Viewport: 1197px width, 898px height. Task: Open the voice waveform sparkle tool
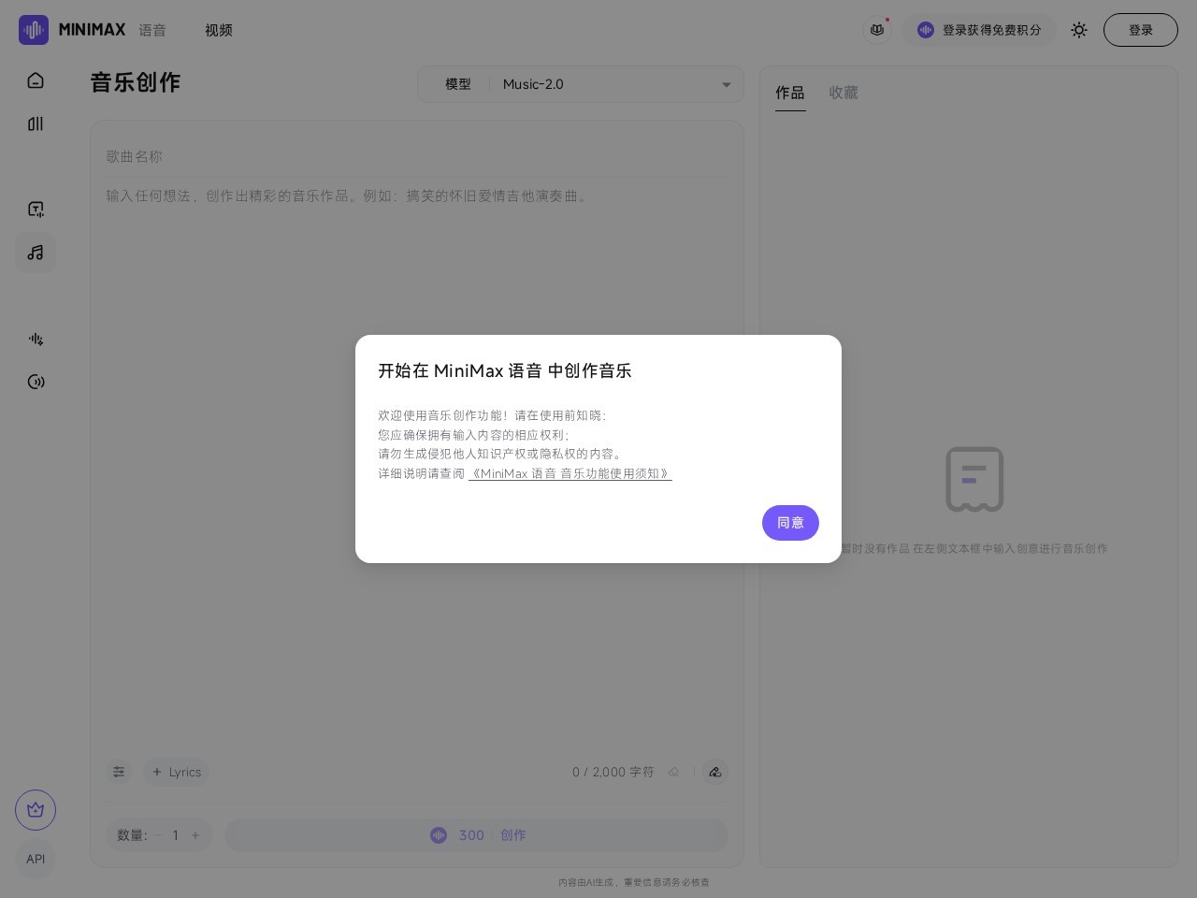[36, 339]
